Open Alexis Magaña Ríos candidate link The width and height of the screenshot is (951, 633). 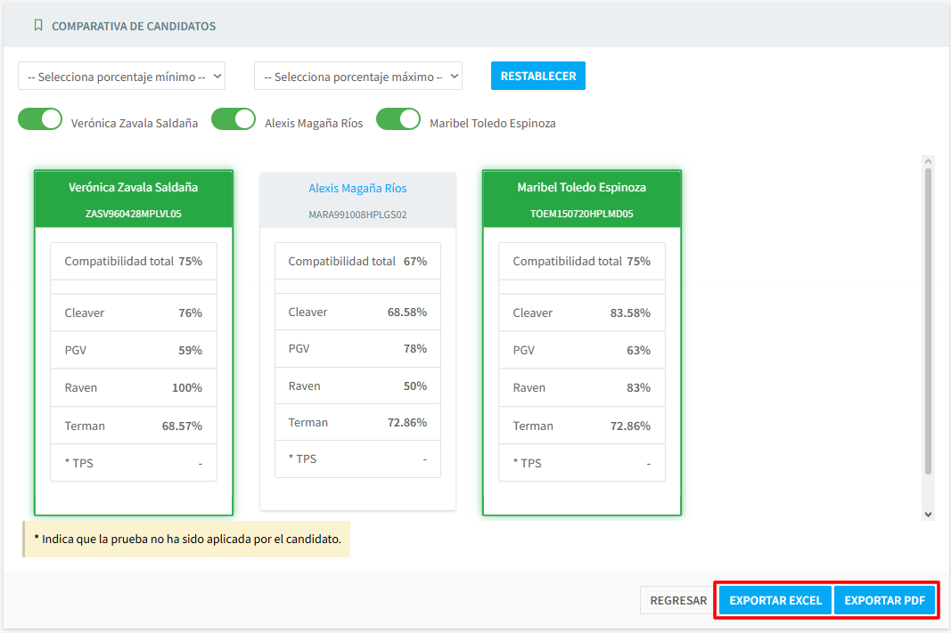(357, 189)
